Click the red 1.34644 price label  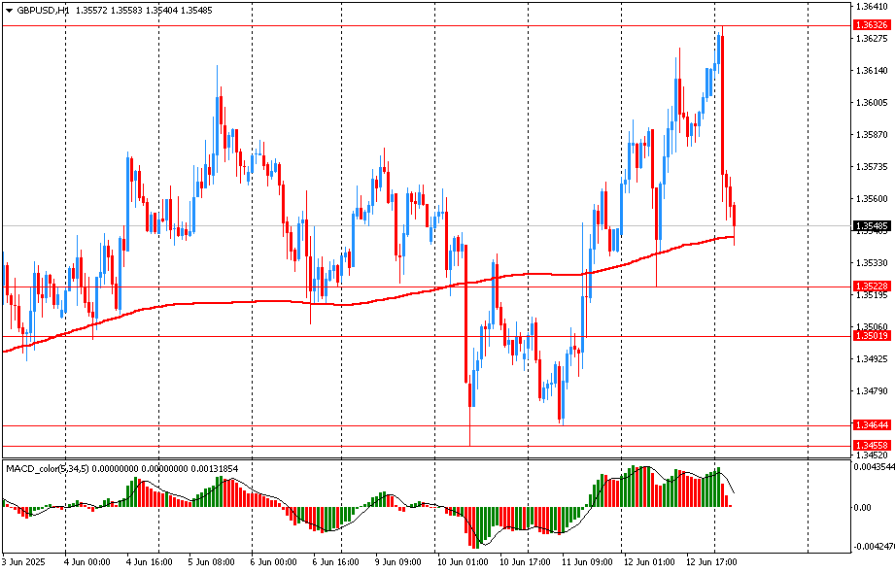click(870, 425)
